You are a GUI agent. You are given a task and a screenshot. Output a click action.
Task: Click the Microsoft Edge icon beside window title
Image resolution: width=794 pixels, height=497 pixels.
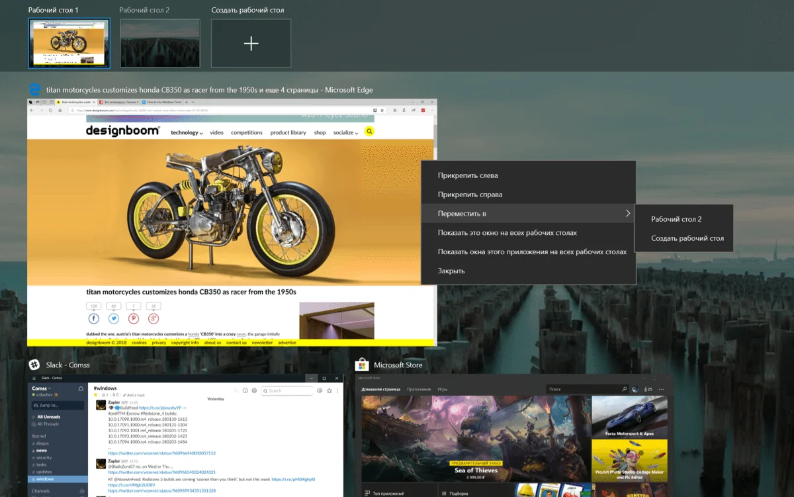point(34,89)
